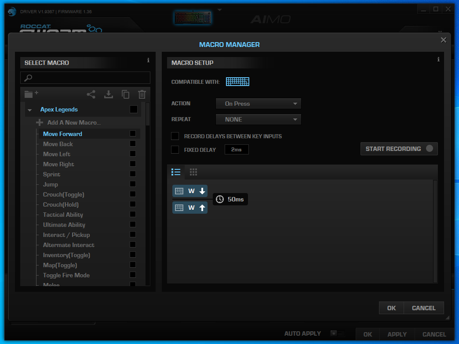Image resolution: width=459 pixels, height=344 pixels.
Task: Enable the Fixed Delay checkbox
Action: click(x=175, y=150)
